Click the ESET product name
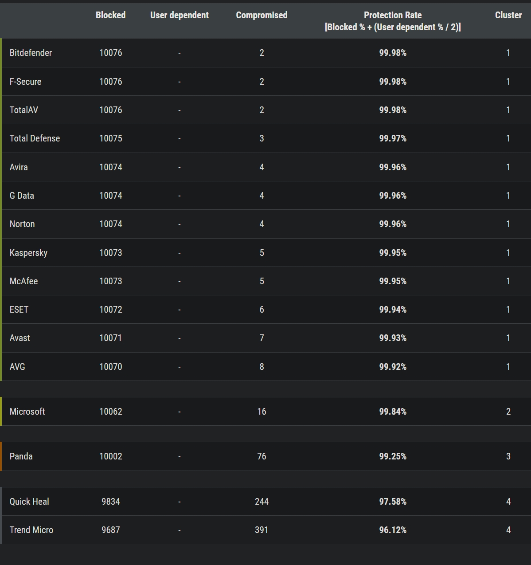Viewport: 531px width, 565px height. (x=19, y=310)
